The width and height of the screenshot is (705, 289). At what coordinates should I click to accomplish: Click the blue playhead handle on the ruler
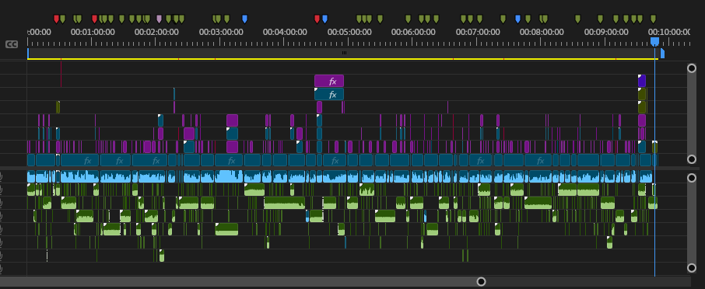[654, 42]
